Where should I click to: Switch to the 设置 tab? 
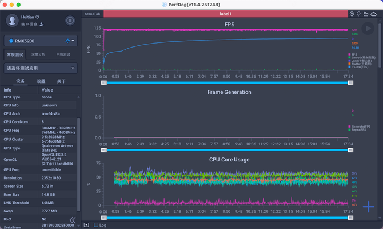tap(41, 81)
